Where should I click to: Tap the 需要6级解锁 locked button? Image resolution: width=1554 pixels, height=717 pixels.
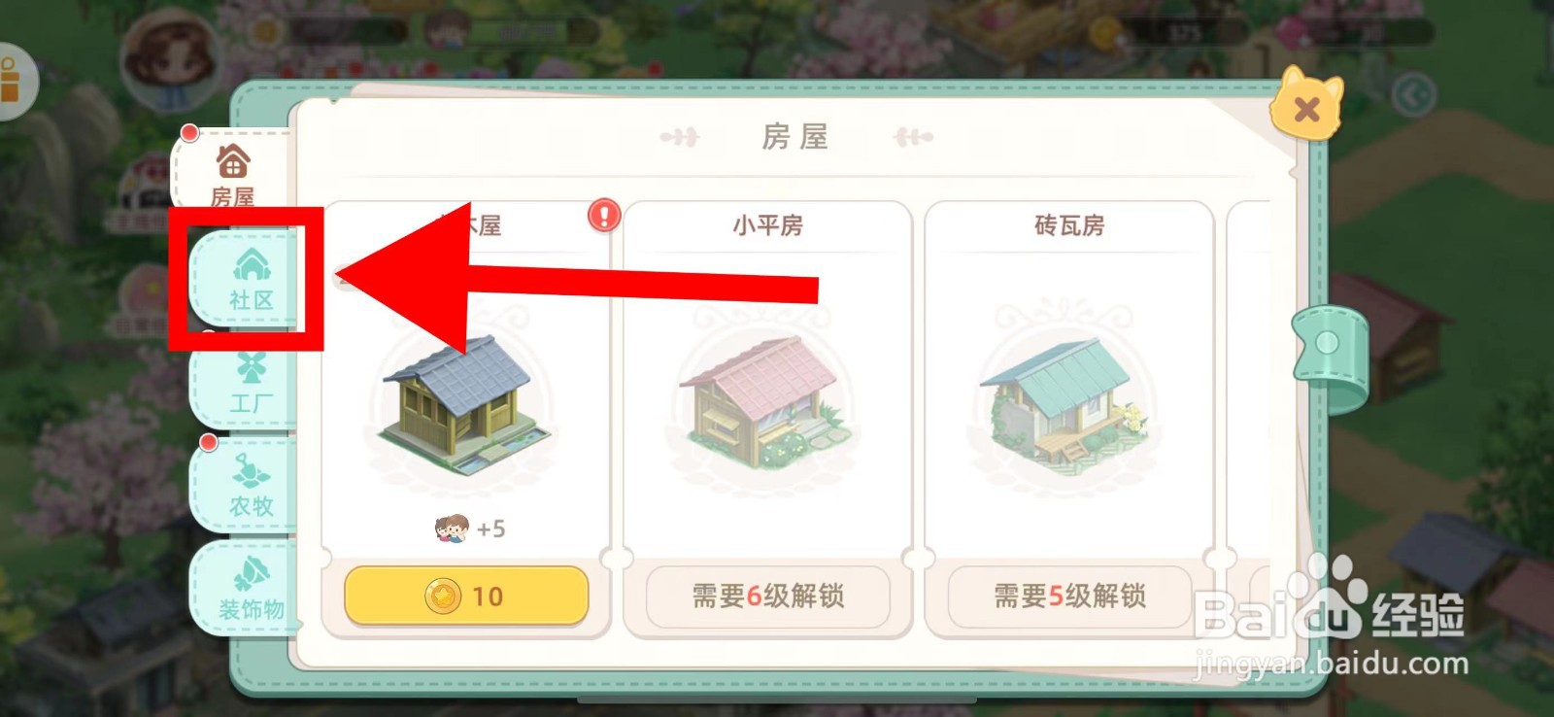[768, 596]
